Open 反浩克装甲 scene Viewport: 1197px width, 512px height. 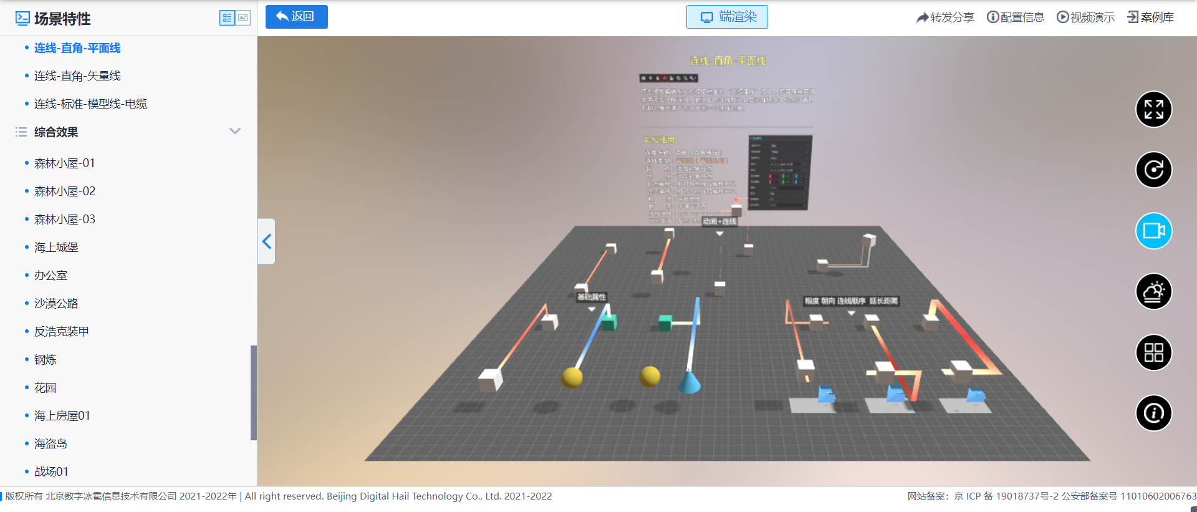point(61,332)
